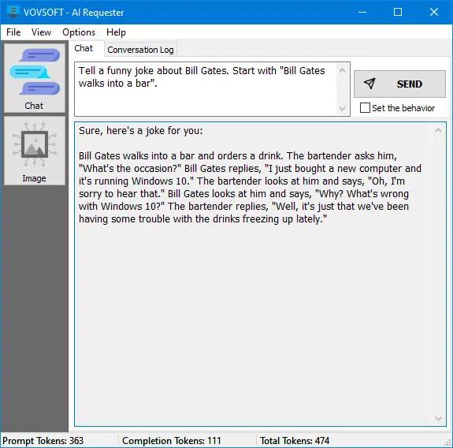Enable the Set the behavior checkbox

(365, 108)
